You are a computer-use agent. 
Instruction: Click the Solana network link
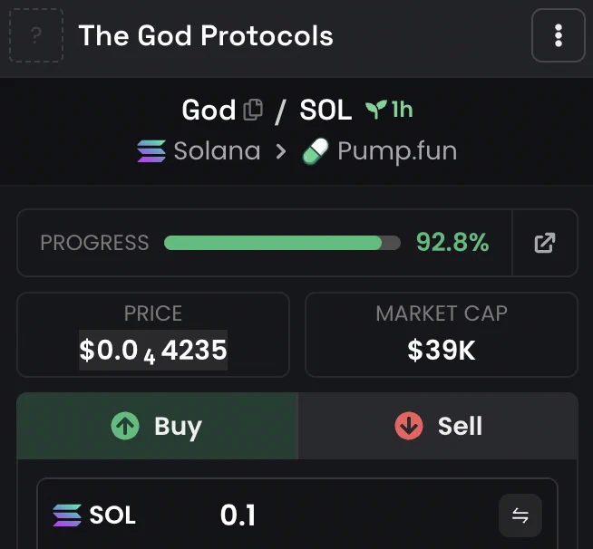[199, 151]
